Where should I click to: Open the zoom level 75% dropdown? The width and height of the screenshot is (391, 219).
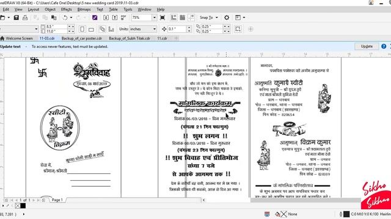155,18
